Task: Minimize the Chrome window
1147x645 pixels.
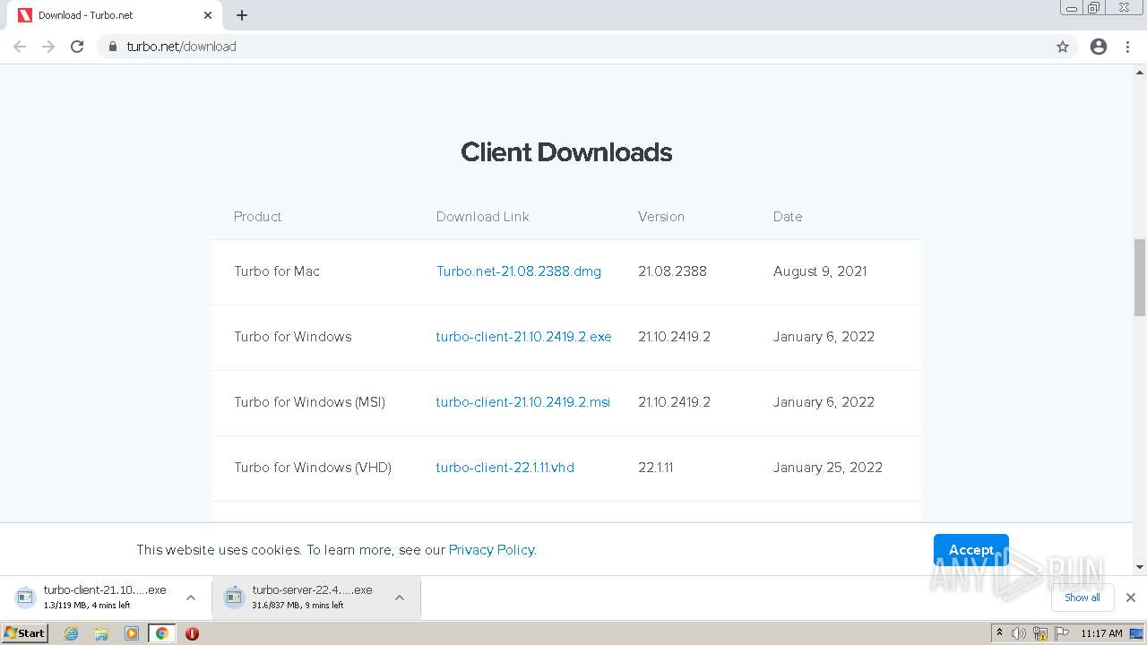Action: (1072, 7)
